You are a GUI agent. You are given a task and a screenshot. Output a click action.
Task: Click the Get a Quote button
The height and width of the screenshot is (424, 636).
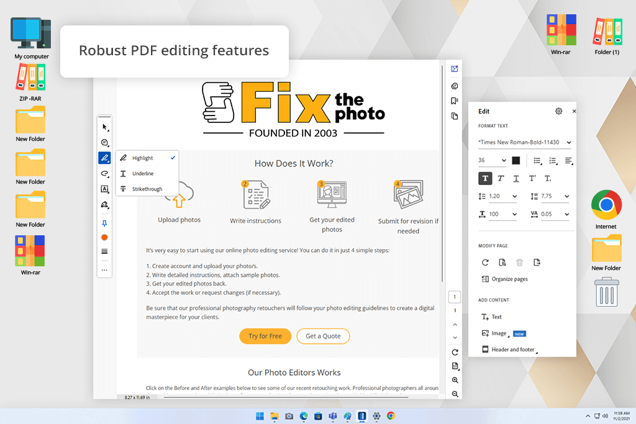tap(323, 336)
